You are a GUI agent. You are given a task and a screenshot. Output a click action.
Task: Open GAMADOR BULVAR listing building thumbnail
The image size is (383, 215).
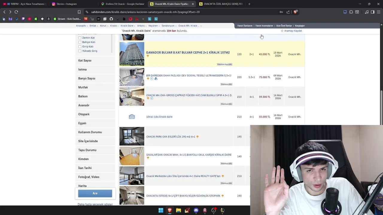click(132, 54)
